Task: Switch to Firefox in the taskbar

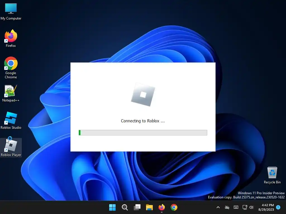Action: coord(162,207)
